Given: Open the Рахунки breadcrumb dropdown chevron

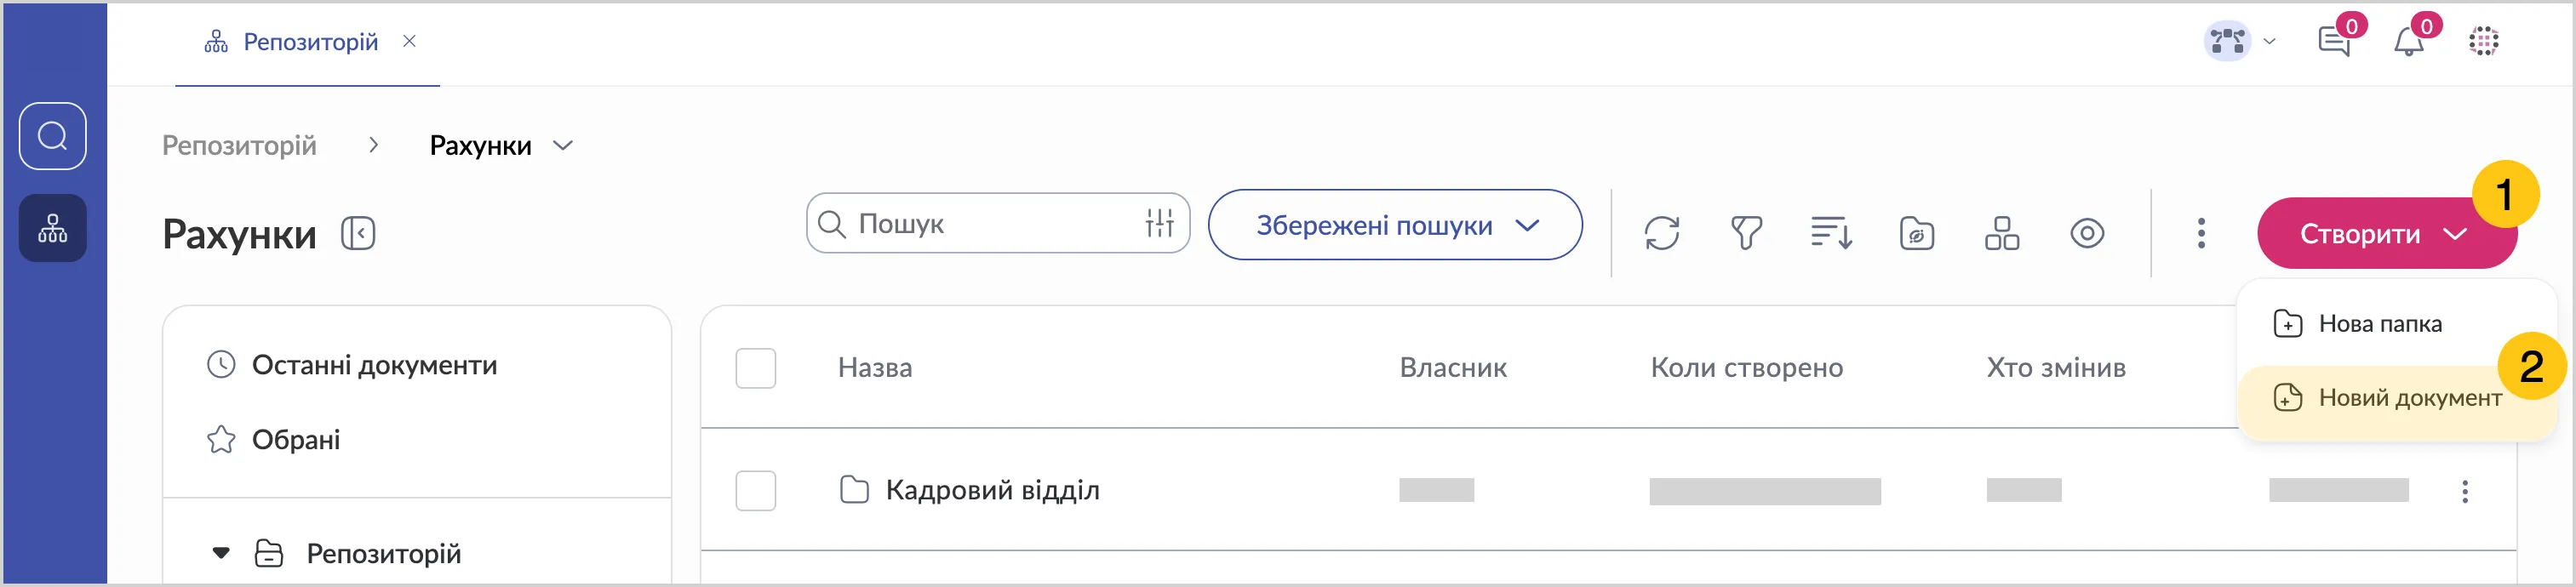Looking at the screenshot, I should (x=563, y=146).
